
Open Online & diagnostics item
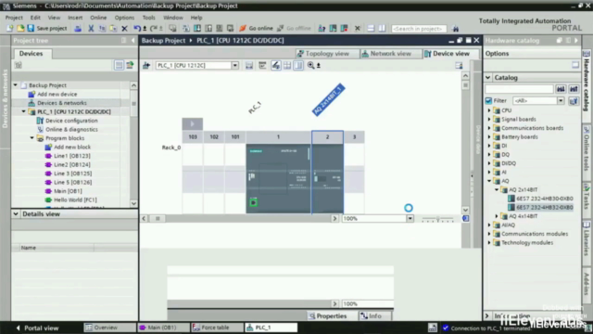click(71, 130)
